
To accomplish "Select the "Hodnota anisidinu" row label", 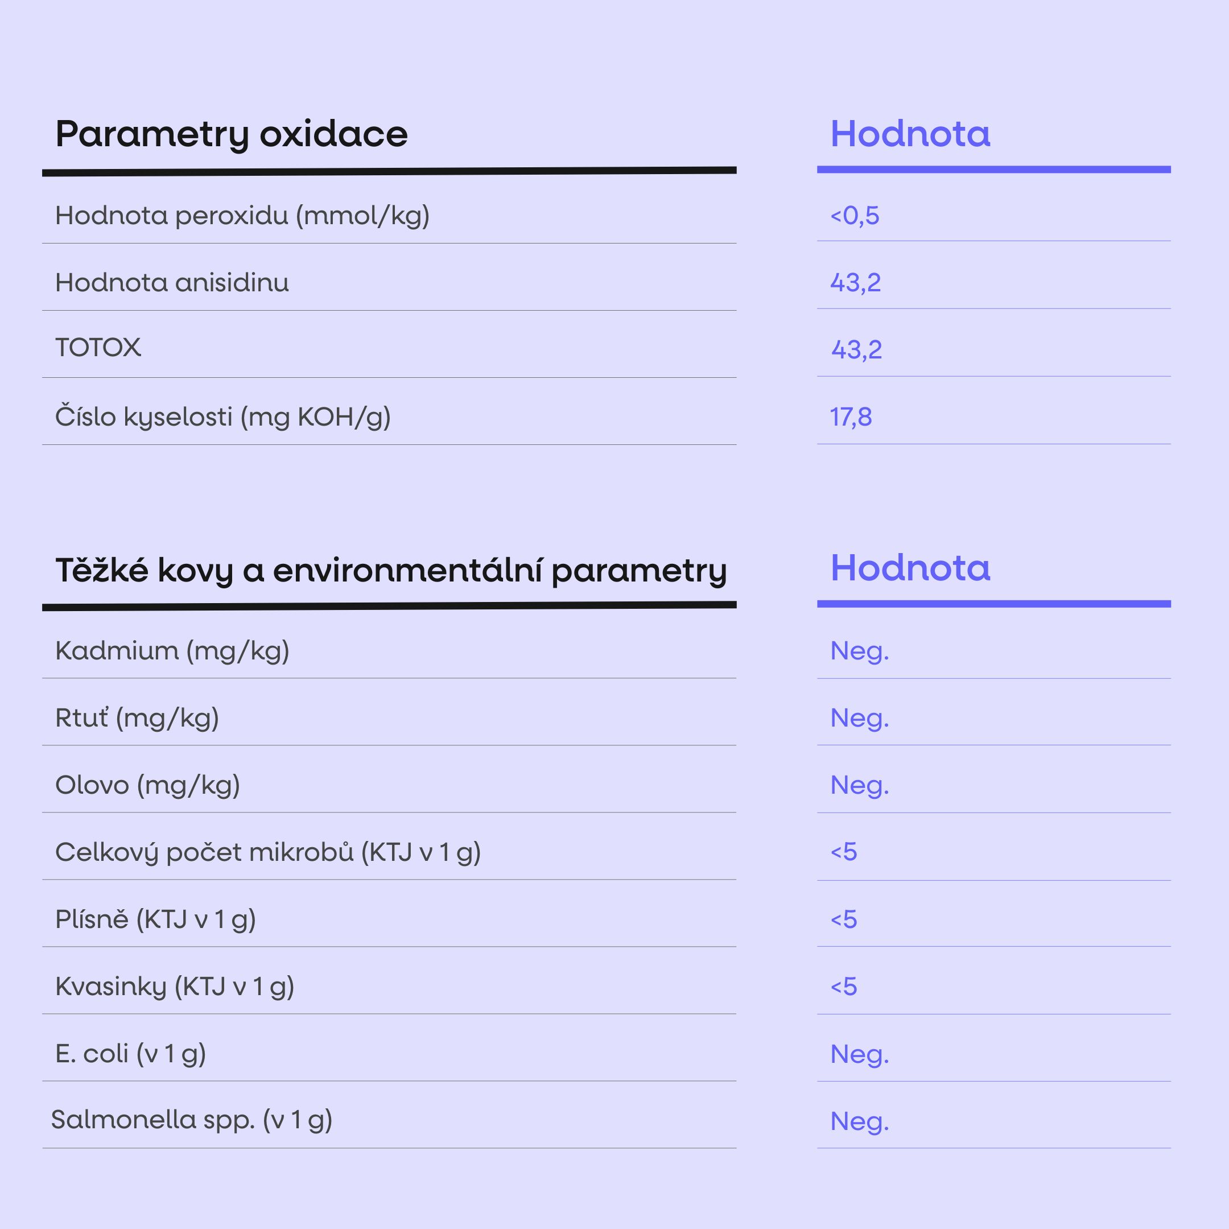I will [172, 282].
